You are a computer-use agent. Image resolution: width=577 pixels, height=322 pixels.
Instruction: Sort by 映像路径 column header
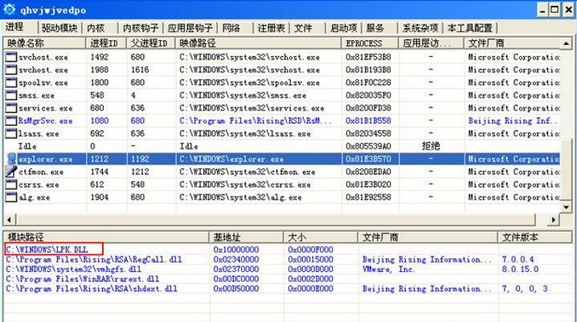click(259, 43)
